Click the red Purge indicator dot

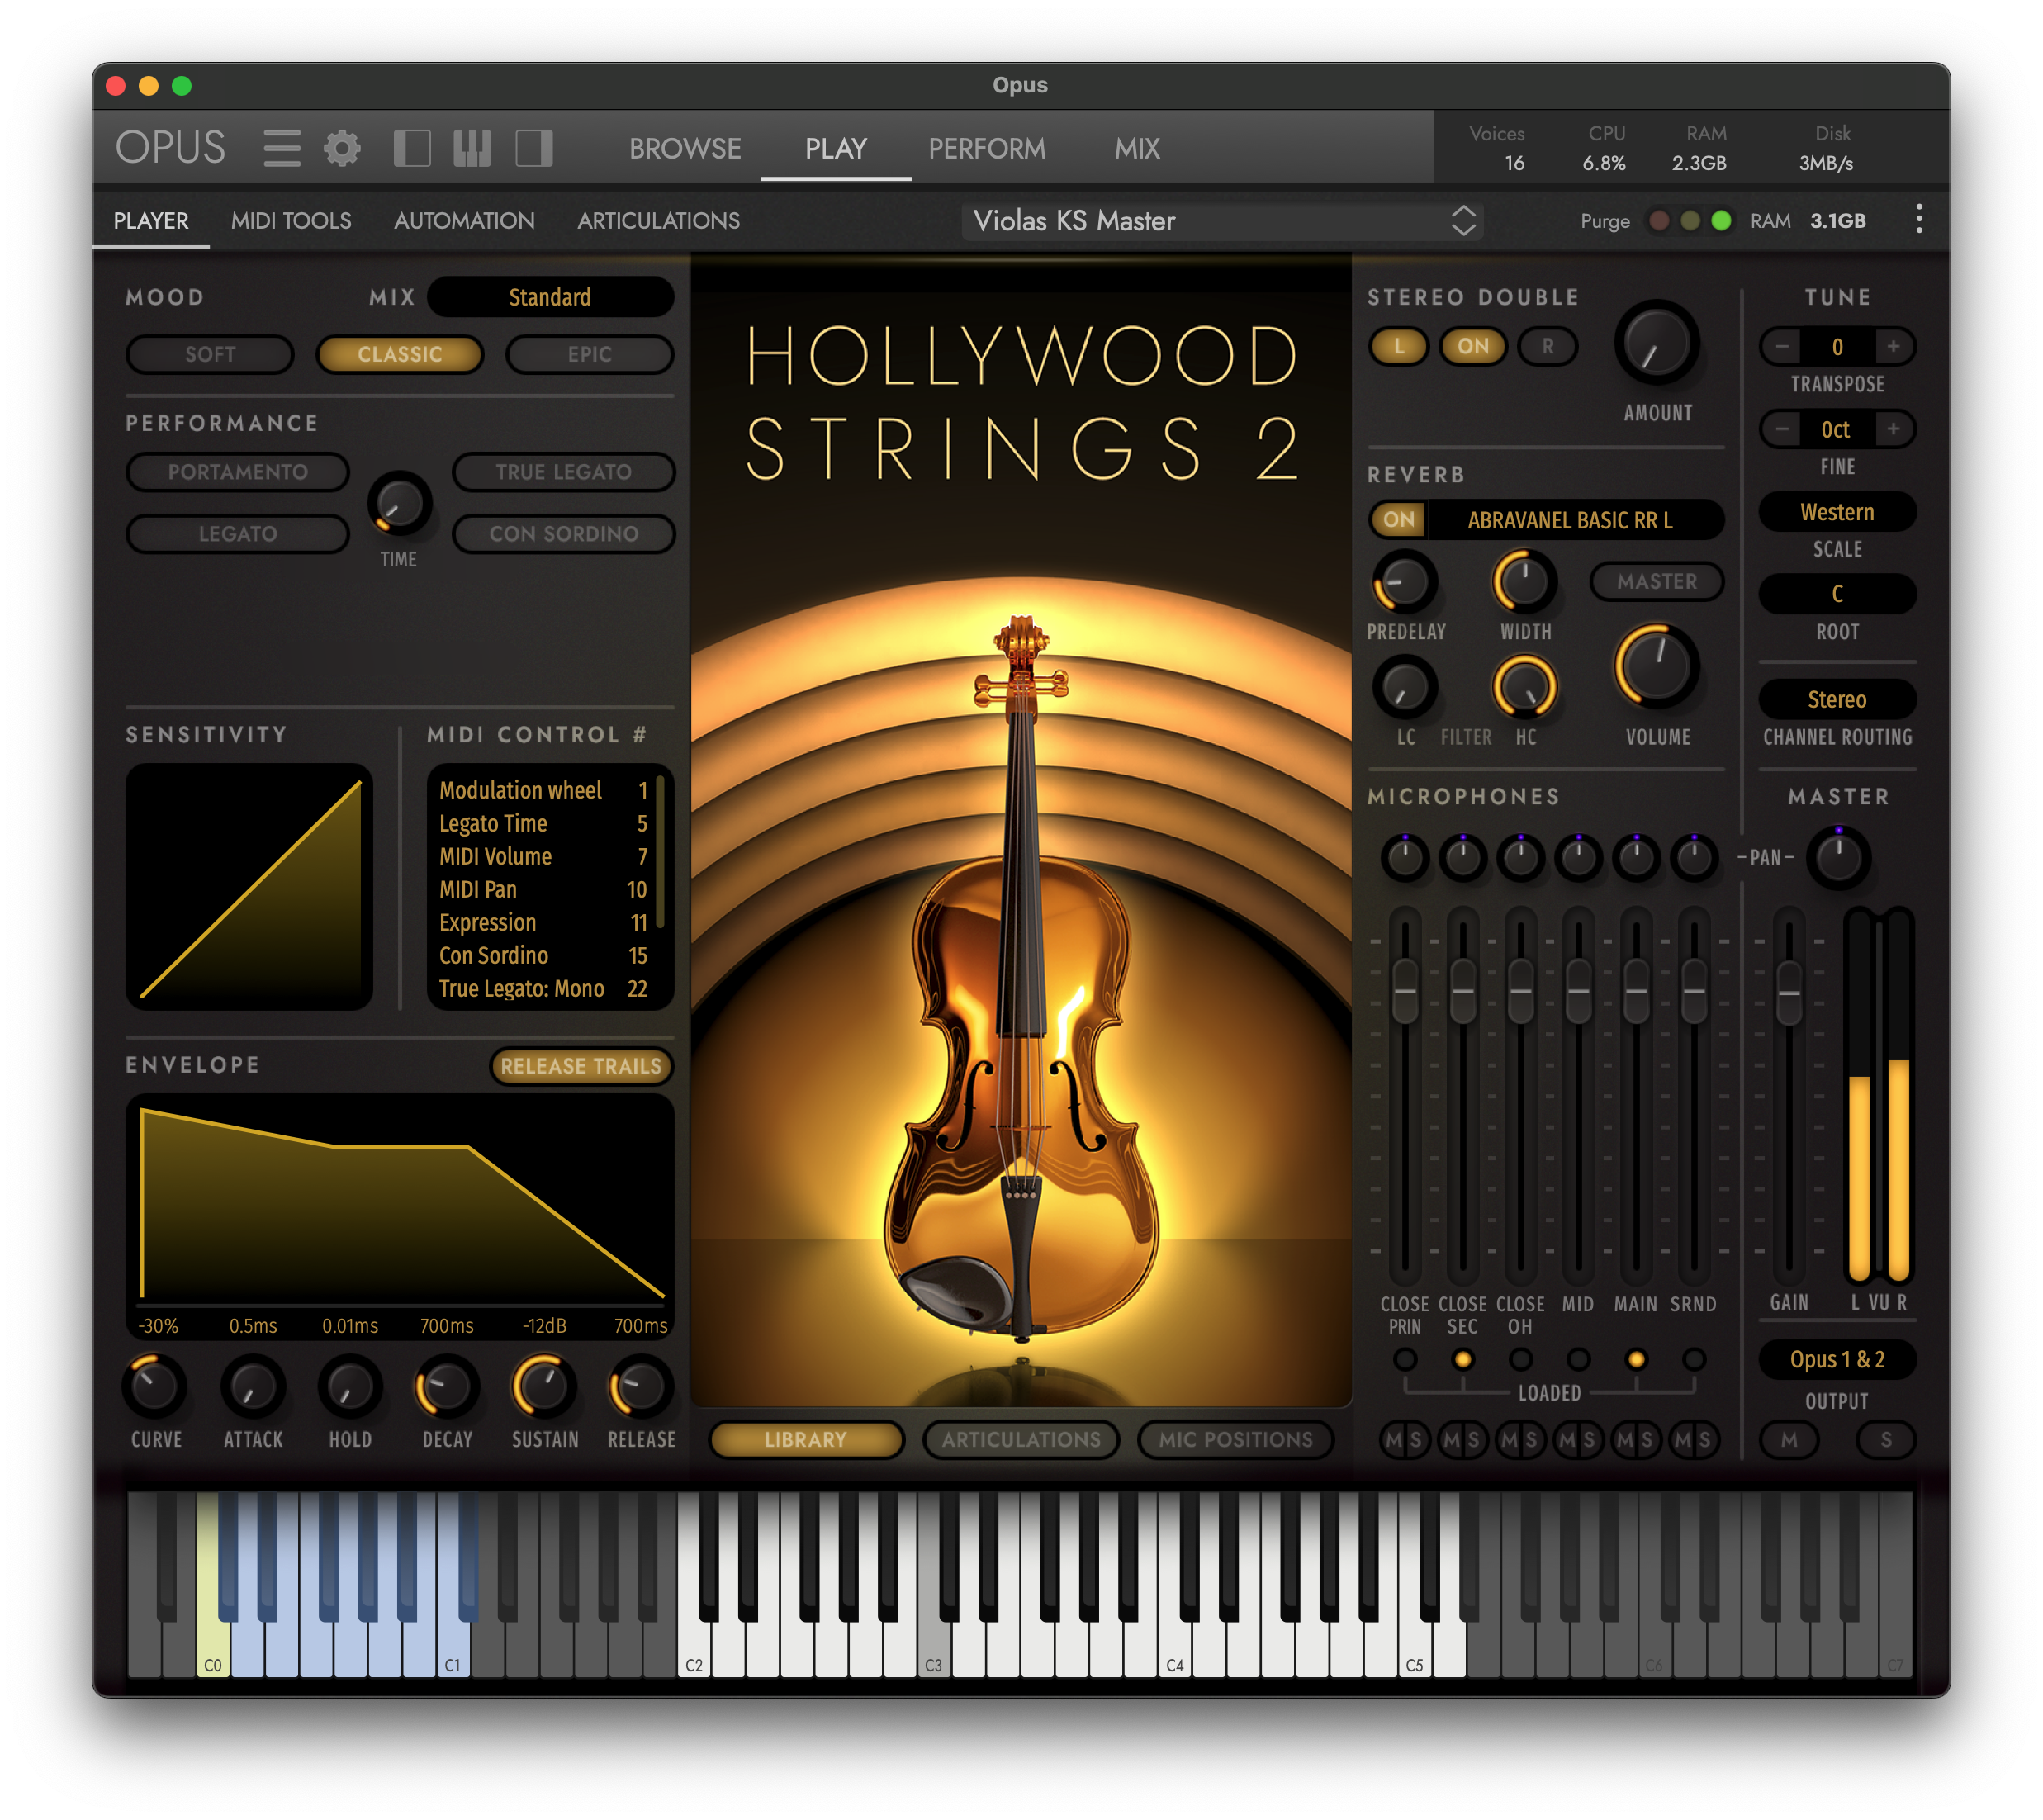point(1658,220)
